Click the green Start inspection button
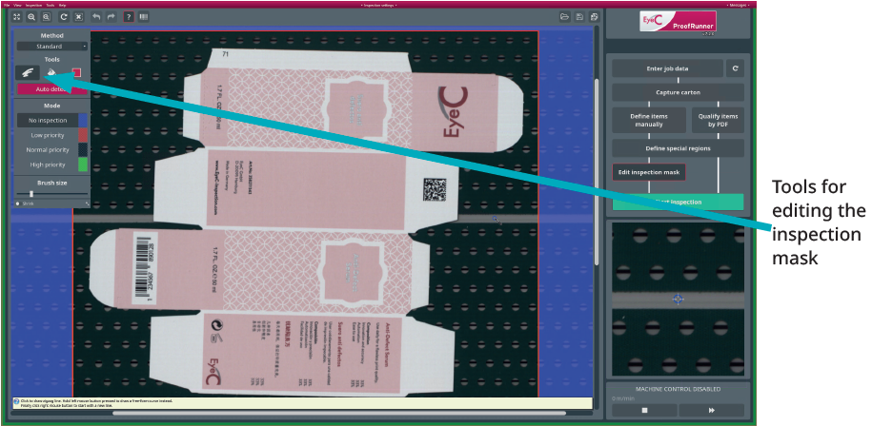 678,202
